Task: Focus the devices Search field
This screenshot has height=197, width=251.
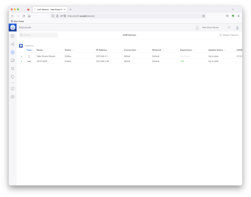Action: pos(38,35)
